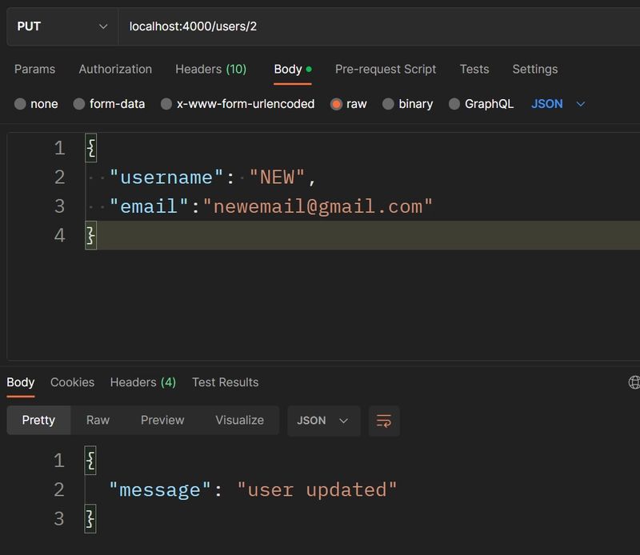Click the request URL field localhost:4000/users/2
Screen dimensions: 640x555
(x=378, y=26)
